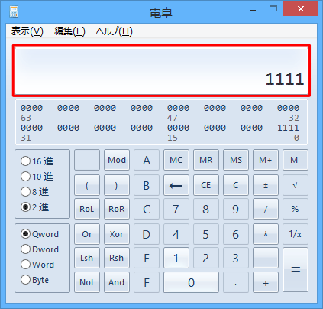Click the result display showing 1111

pyautogui.click(x=161, y=70)
